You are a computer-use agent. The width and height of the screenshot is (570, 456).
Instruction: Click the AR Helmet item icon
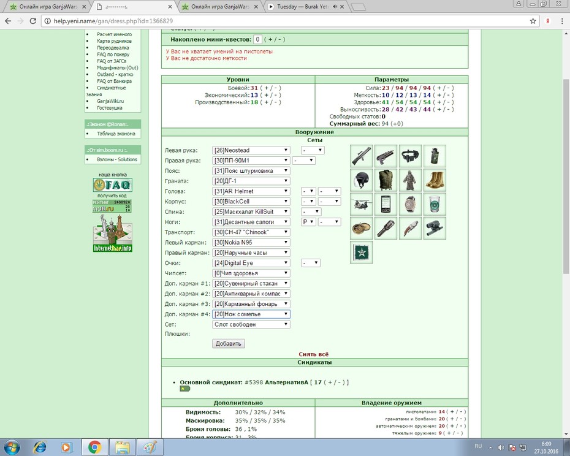(x=362, y=180)
